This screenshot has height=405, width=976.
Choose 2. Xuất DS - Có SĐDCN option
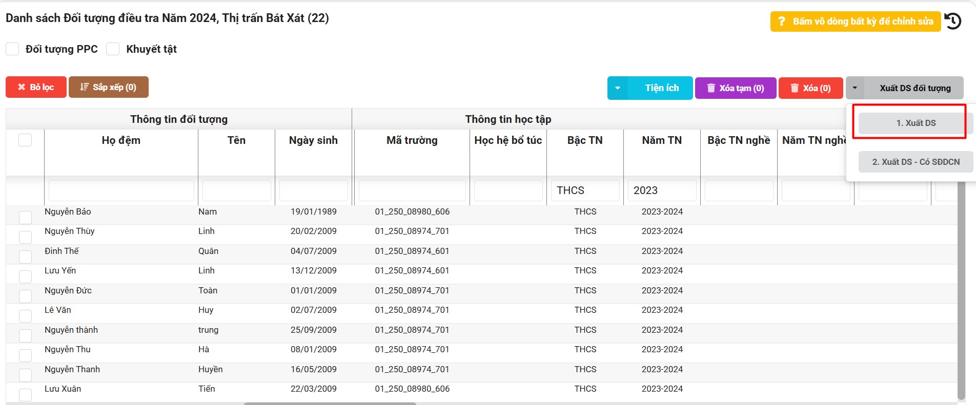point(916,162)
